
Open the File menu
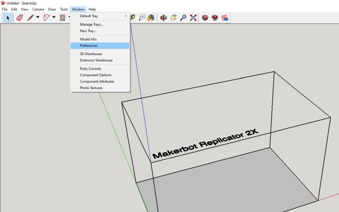coord(5,9)
